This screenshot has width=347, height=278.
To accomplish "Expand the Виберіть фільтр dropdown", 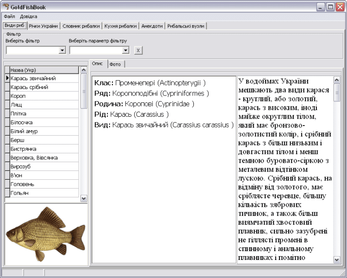I will click(x=62, y=51).
